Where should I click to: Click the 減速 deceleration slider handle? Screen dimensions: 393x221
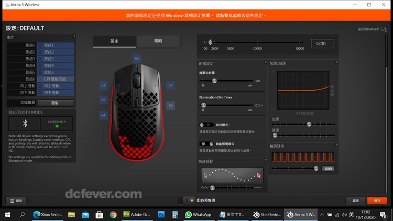[x=275, y=135]
